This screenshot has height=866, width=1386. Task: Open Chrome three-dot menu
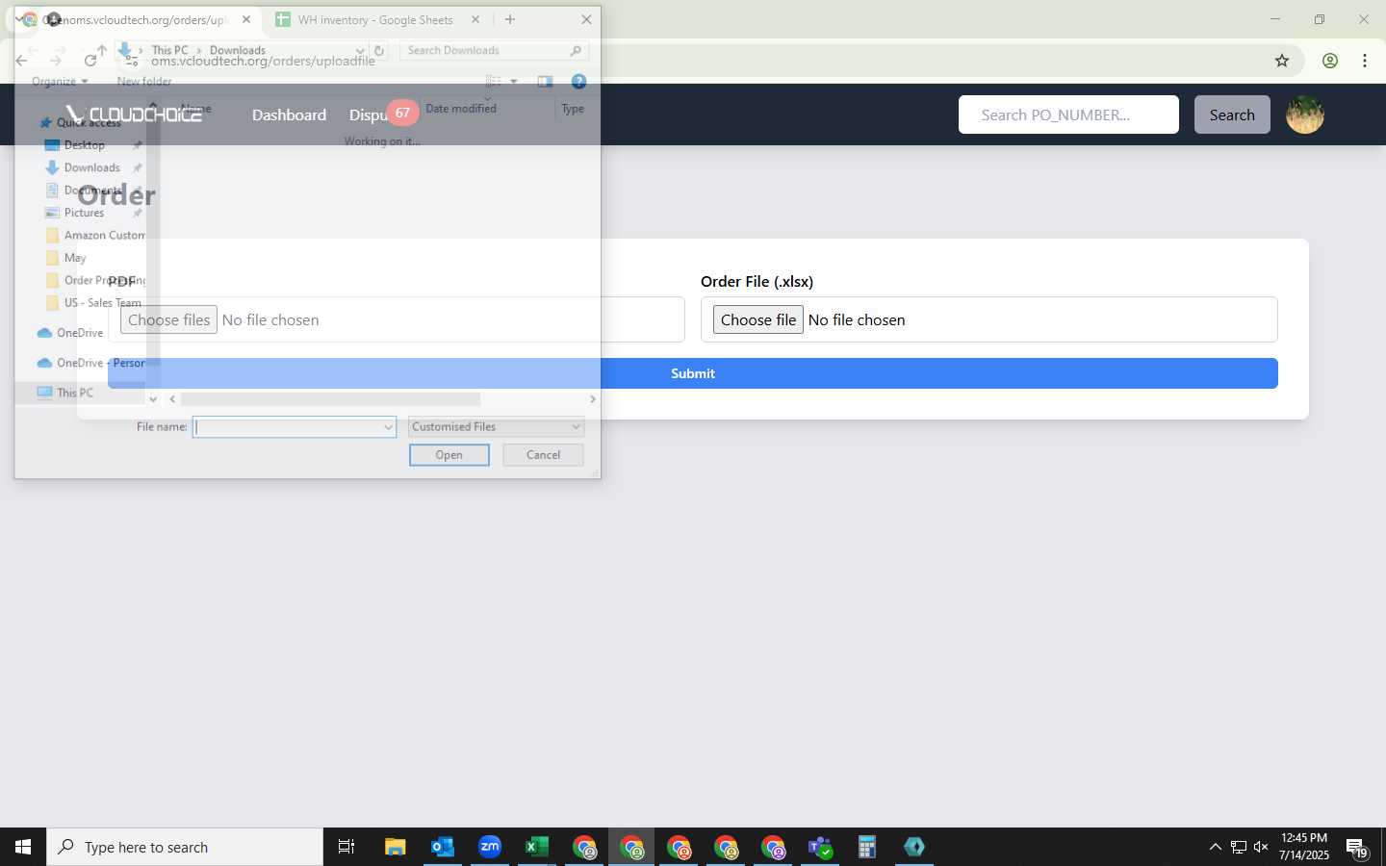1365,61
